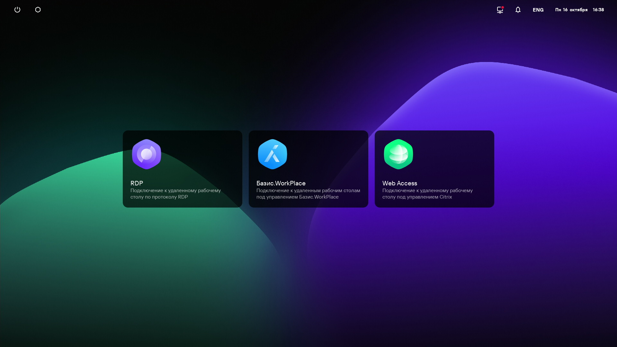Click the purple RDP hexagon icon
Image resolution: width=617 pixels, height=347 pixels.
coord(147,154)
